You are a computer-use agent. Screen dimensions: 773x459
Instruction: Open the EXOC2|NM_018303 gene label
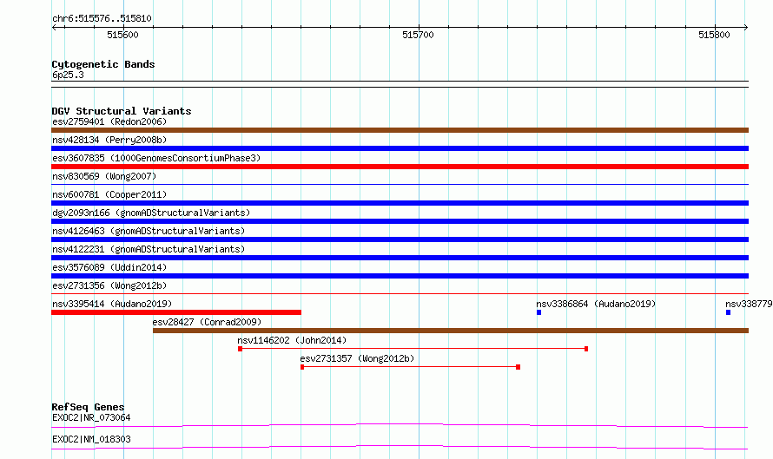[x=91, y=439]
